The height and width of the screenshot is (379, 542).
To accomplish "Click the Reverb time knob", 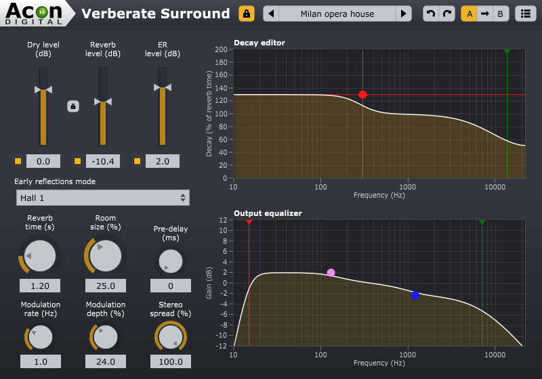I will pyautogui.click(x=40, y=256).
